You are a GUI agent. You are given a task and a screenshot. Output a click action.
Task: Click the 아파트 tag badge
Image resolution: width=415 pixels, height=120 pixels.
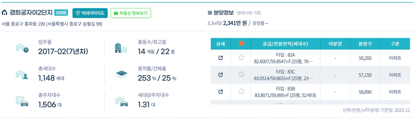point(61,13)
